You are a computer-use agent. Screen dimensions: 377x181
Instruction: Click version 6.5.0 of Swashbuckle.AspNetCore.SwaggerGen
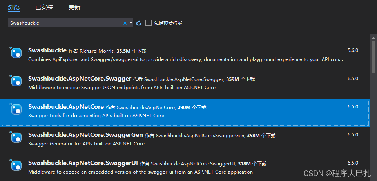(353, 135)
